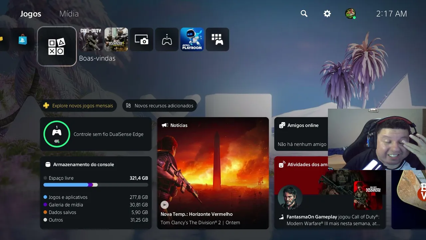Play the Horizonte Vermelho news video
Screen dimensions: 426x240
(x=164, y=205)
